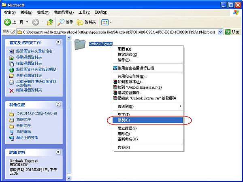Click 將這個資料夾重新命名 link

[34, 51]
